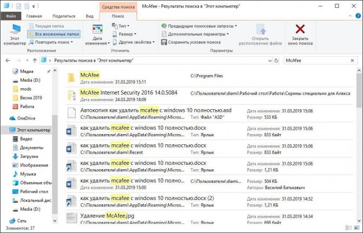The image size is (363, 233).
Task: Click 'Сохранить условия поиска' disk icon
Action: 164,42
